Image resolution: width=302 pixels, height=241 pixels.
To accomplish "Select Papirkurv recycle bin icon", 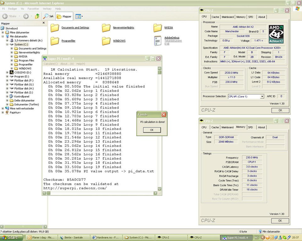I will pyautogui.click(x=7, y=112).
